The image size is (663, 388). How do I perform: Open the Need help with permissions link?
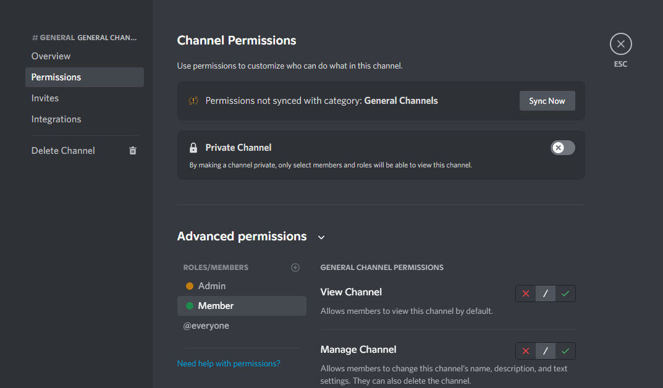(229, 363)
